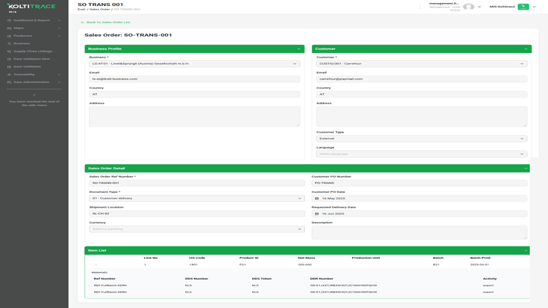Image resolution: width=548 pixels, height=308 pixels.
Task: Collapse the Customer section
Action: (526, 49)
